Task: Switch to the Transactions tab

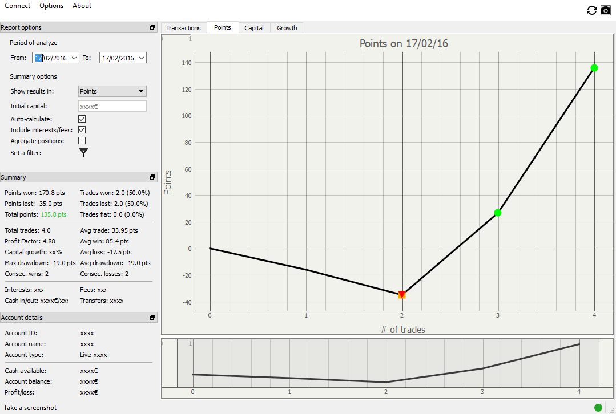Action: point(183,28)
